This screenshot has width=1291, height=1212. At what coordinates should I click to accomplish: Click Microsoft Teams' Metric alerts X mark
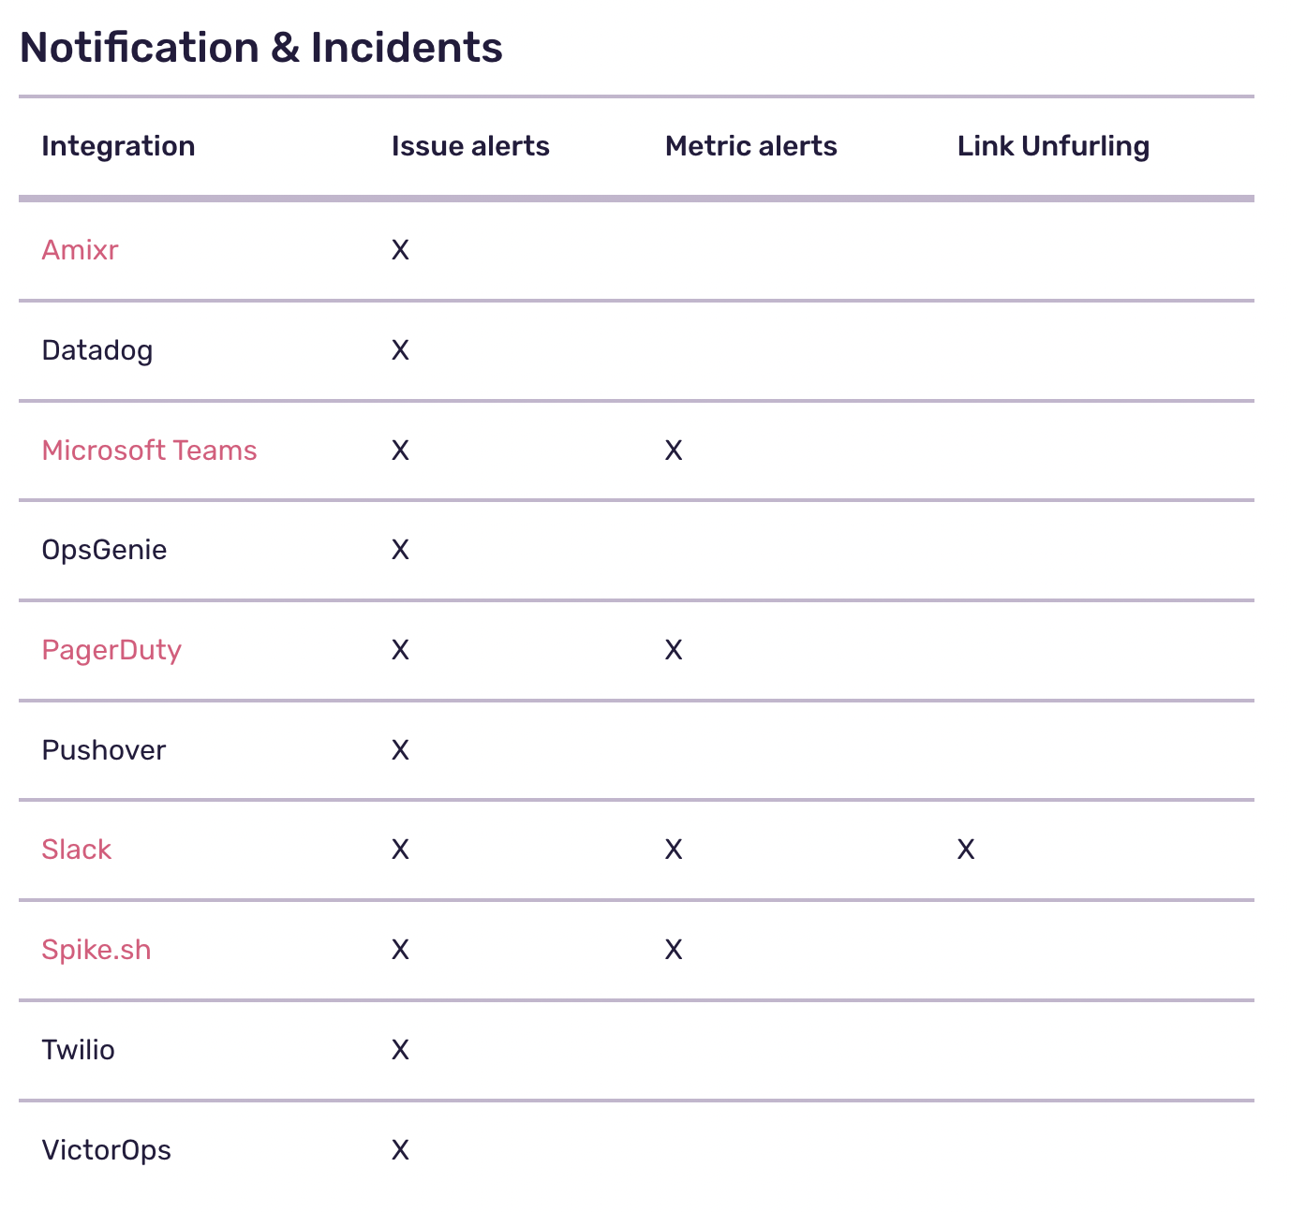tap(674, 451)
